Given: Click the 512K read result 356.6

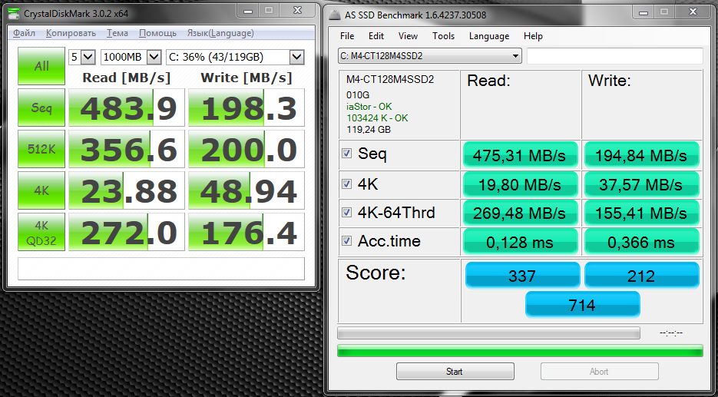Looking at the screenshot, I should click(127, 149).
